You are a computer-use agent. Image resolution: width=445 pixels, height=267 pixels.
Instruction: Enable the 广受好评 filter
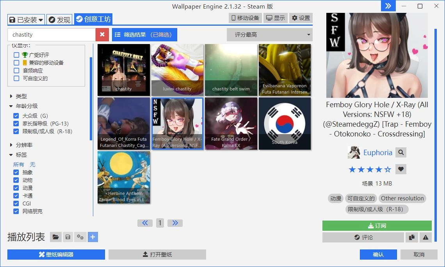(x=16, y=55)
